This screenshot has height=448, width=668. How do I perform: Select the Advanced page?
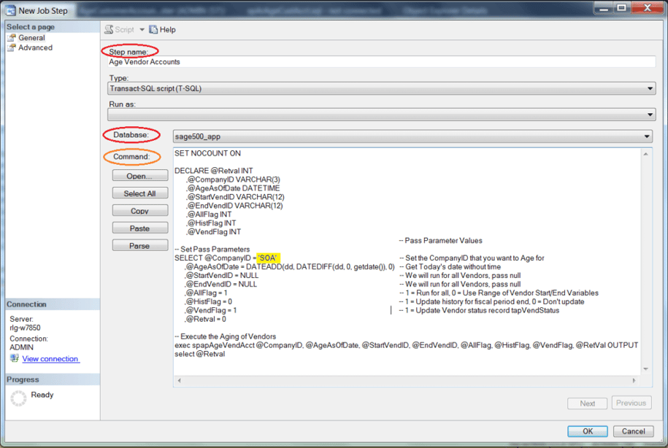coord(35,47)
